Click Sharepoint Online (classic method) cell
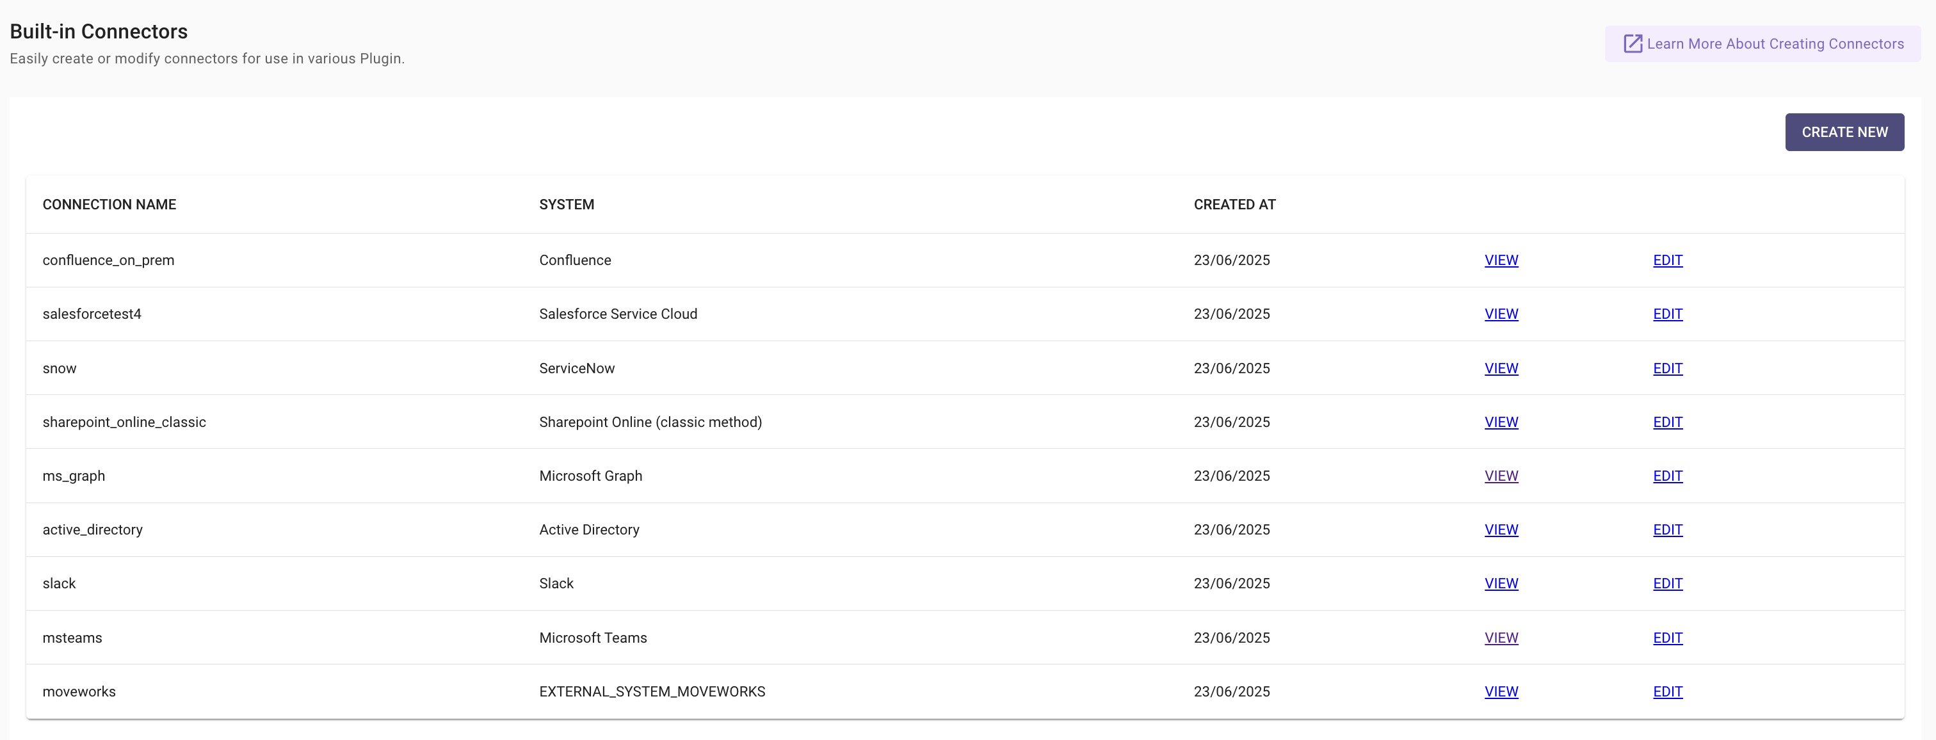Screen dimensions: 1936x740 (x=650, y=422)
